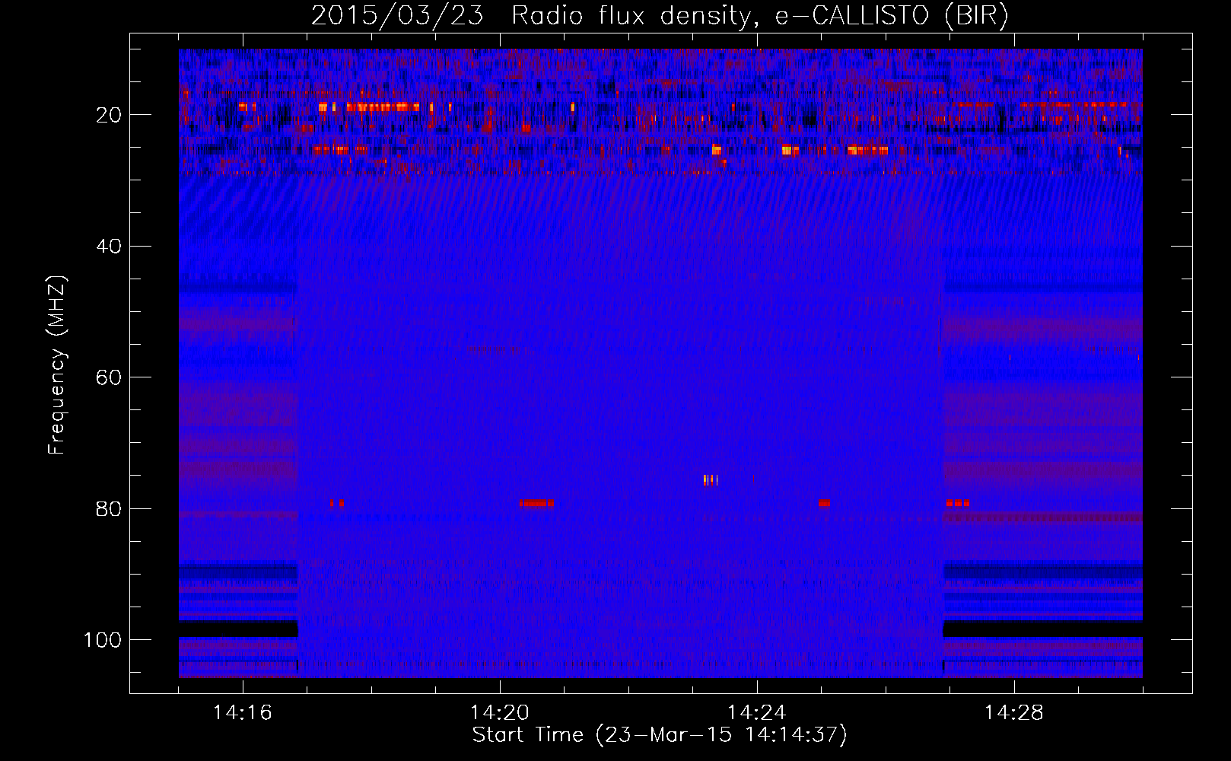The image size is (1231, 761).
Task: Click the 14:16 time tick label
Action: pyautogui.click(x=243, y=712)
